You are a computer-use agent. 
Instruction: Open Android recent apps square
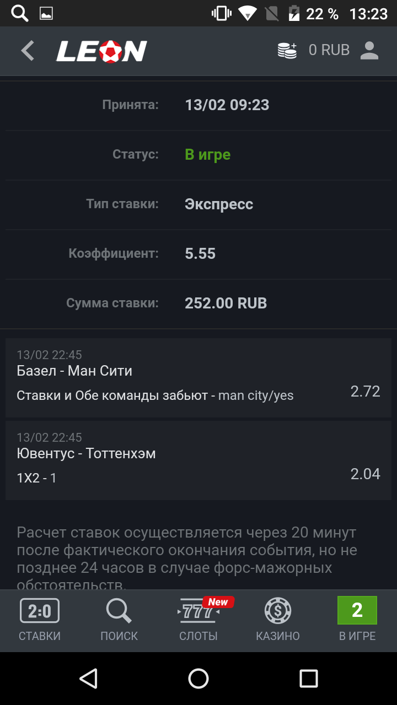pos(309,679)
